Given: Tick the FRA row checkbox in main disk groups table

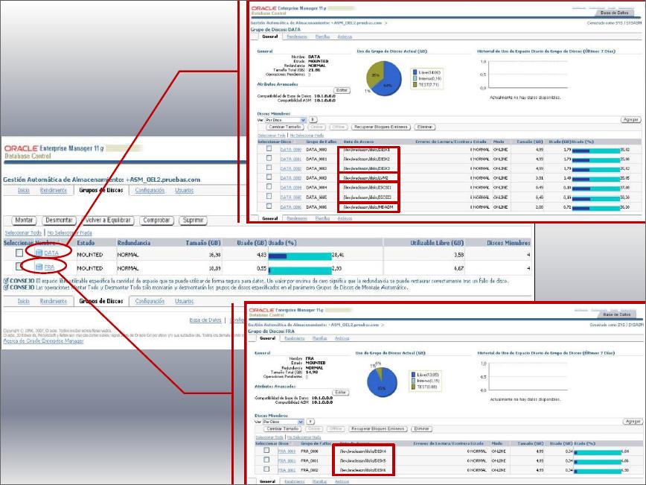Looking at the screenshot, I should pyautogui.click(x=19, y=267).
